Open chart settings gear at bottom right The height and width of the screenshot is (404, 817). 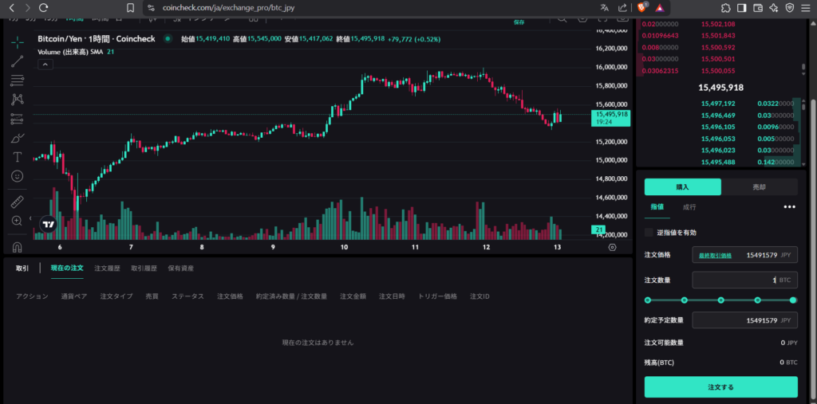(x=612, y=247)
